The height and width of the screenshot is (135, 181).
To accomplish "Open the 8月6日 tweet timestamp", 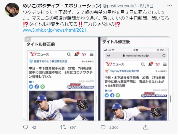I will (147, 6).
